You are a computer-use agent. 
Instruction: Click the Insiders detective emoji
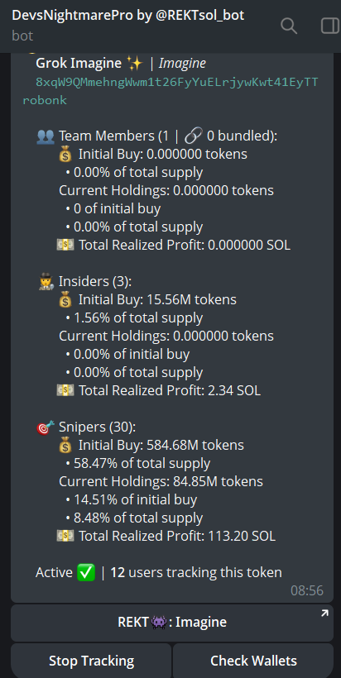[46, 282]
